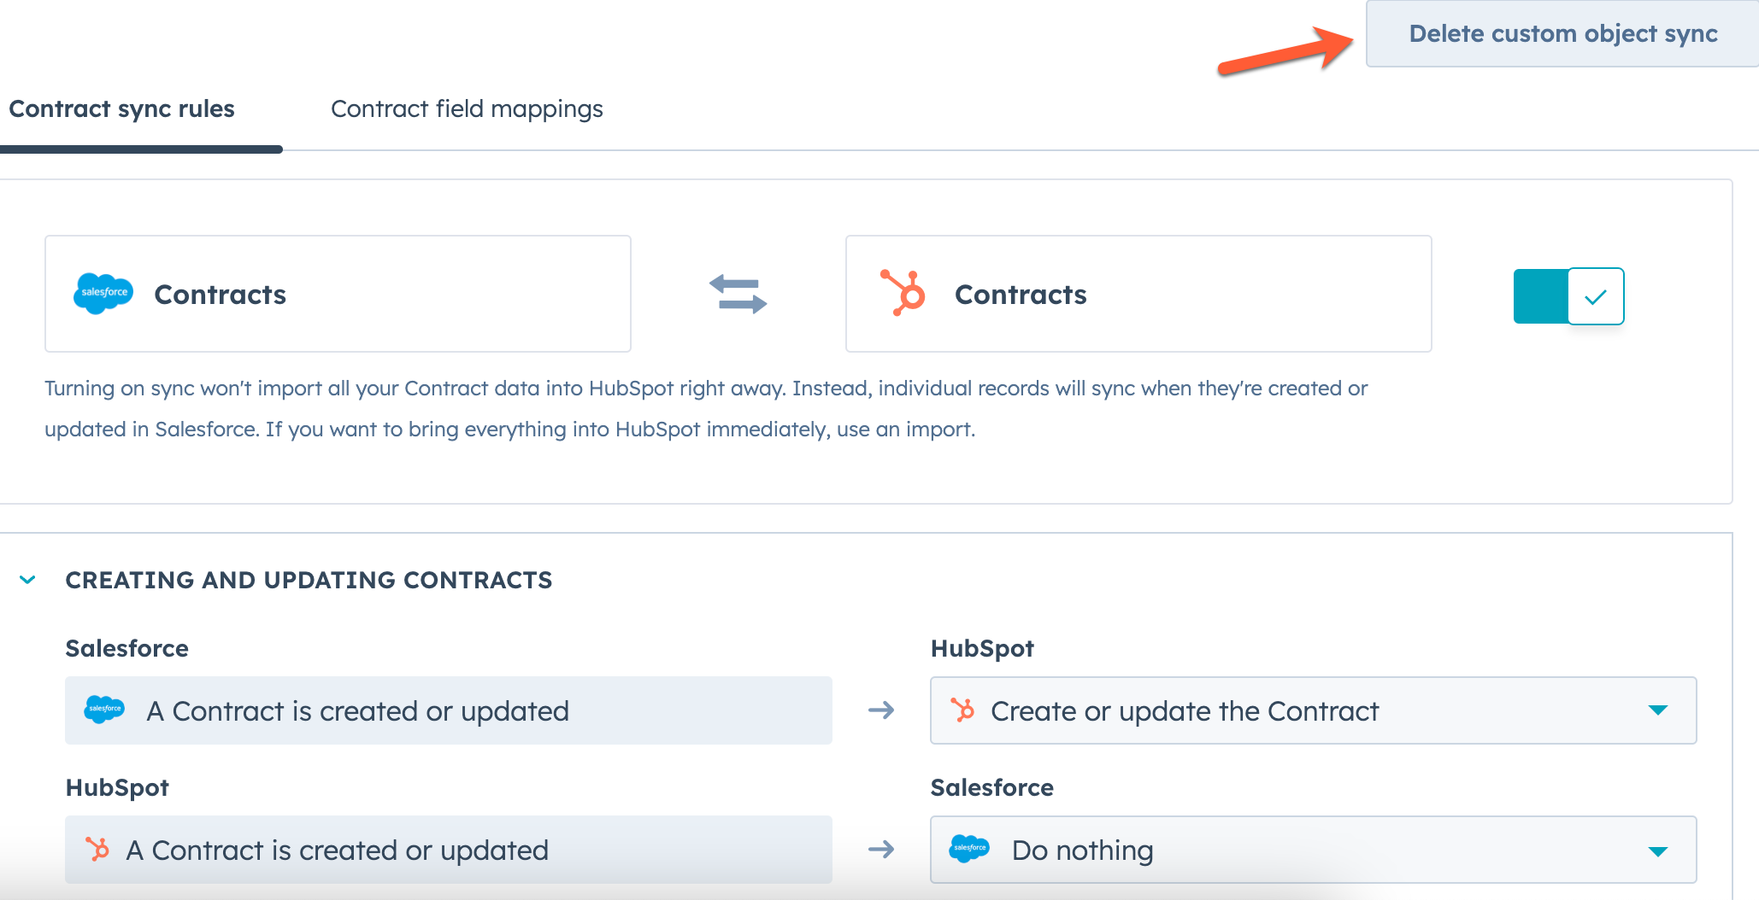Click the HubSpot Contracts card
This screenshot has height=900, width=1759.
1138,293
